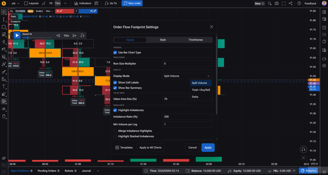Enable Merge Imbalance Highlights
Screen dimensions: 328x175
click(x=115, y=131)
